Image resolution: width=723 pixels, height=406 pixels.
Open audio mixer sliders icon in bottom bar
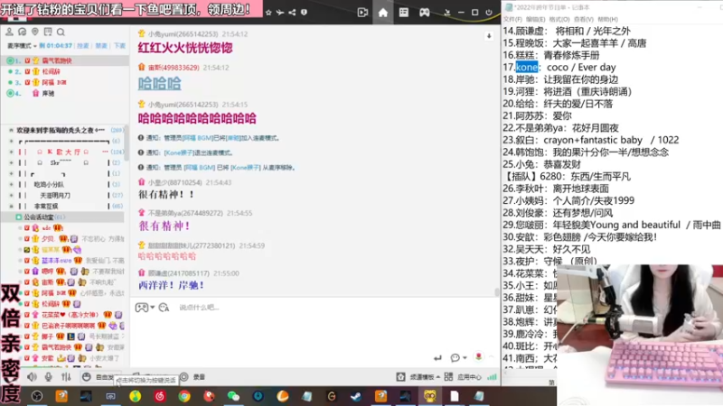click(x=66, y=377)
